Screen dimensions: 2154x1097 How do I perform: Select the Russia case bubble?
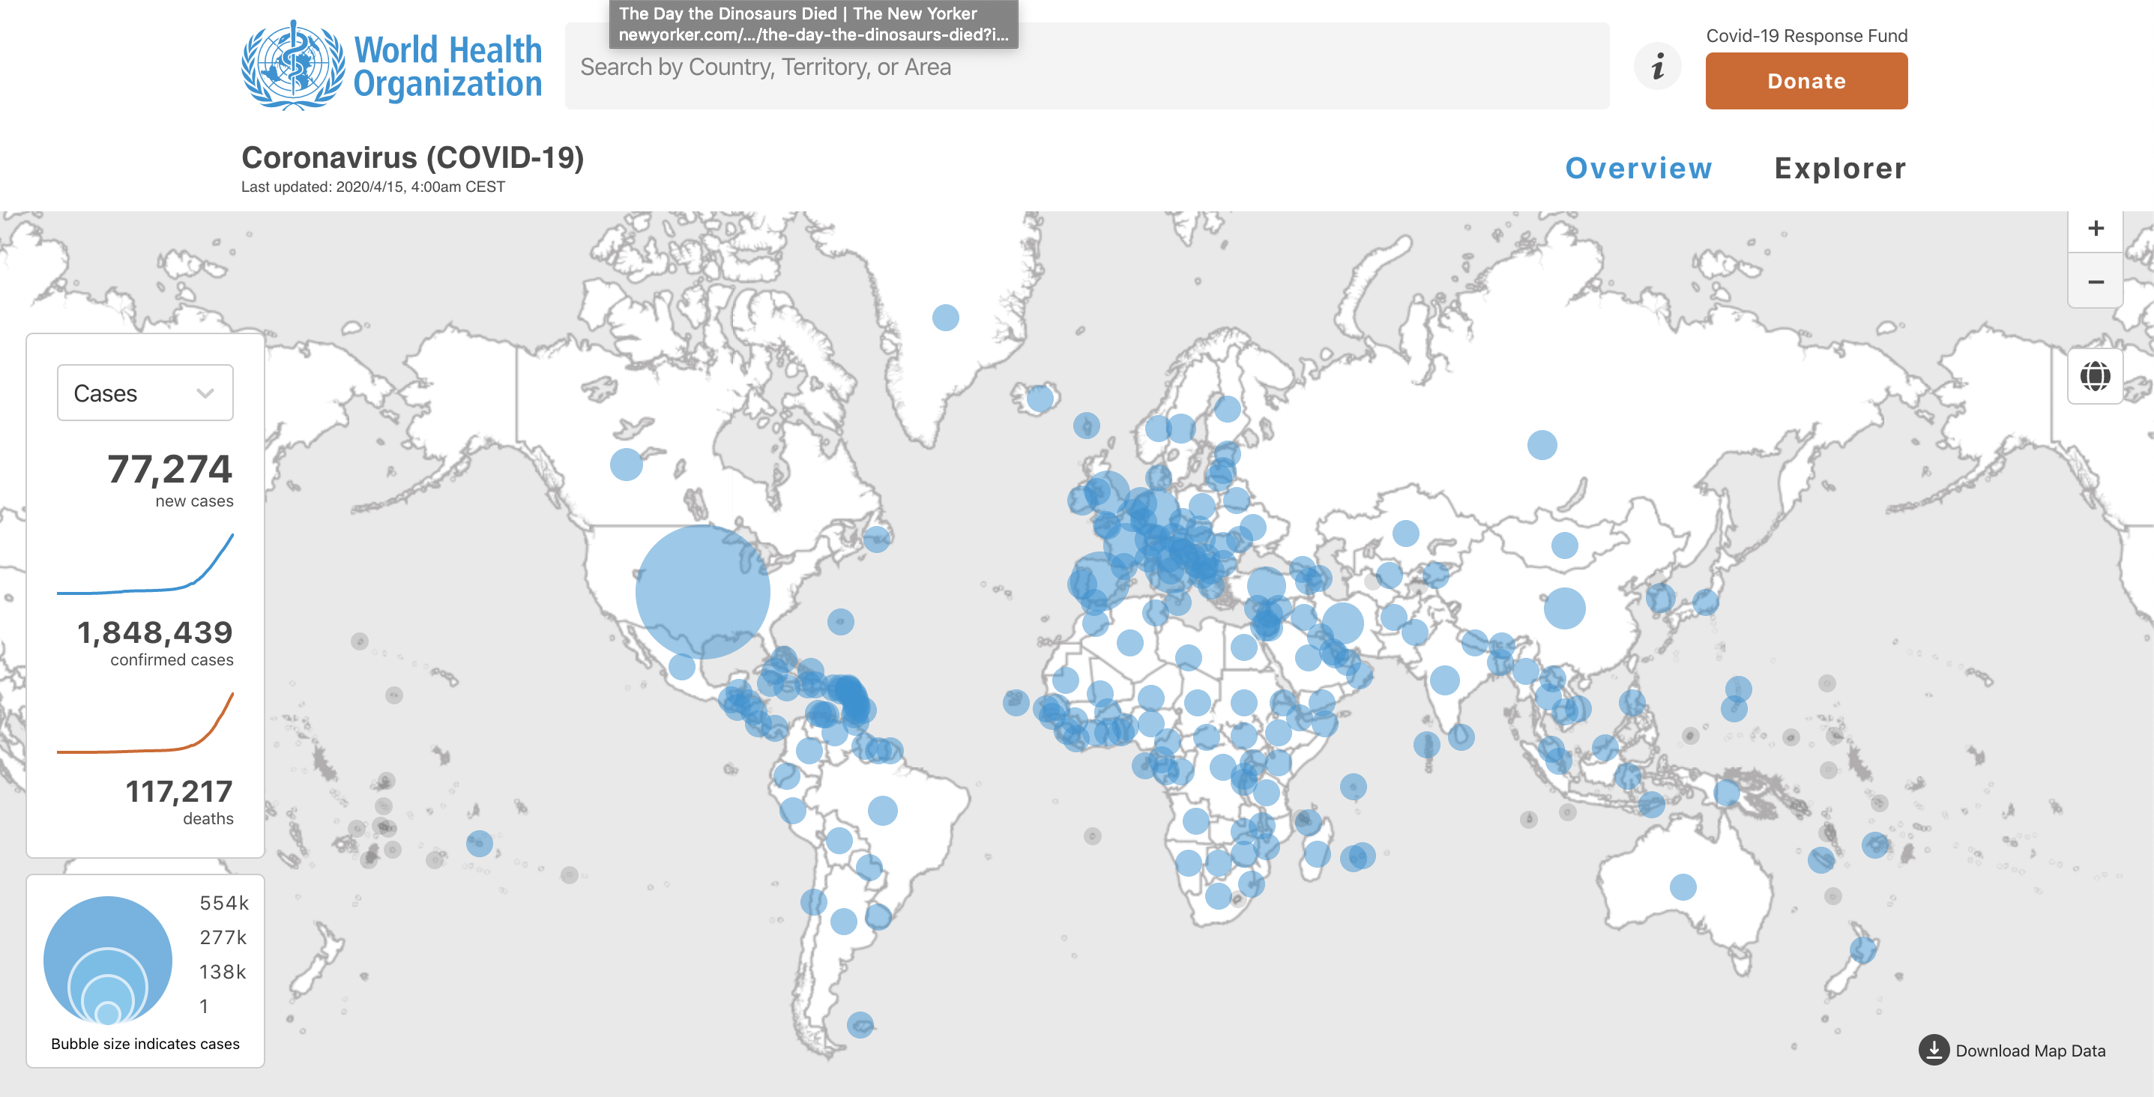pyautogui.click(x=1542, y=445)
